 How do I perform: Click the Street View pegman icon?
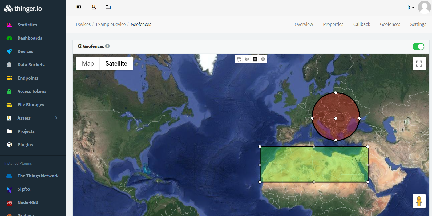click(x=419, y=201)
